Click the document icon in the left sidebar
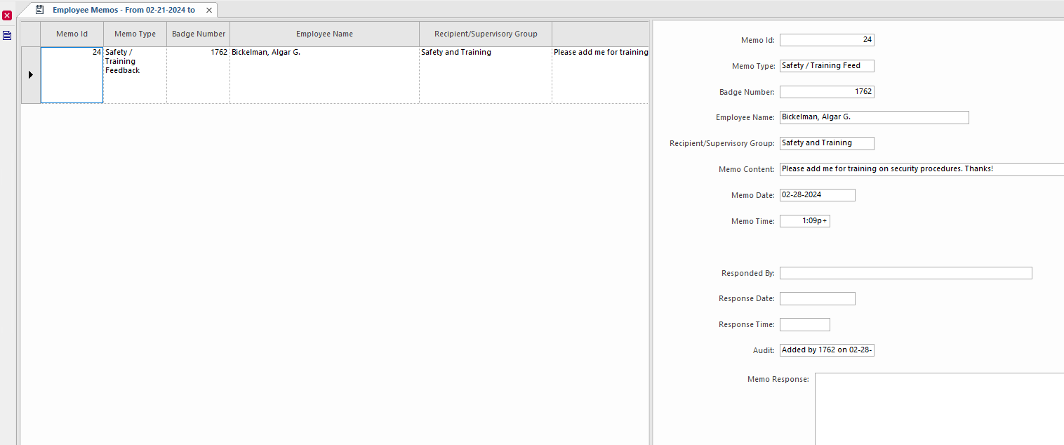This screenshot has width=1064, height=445. 7,35
